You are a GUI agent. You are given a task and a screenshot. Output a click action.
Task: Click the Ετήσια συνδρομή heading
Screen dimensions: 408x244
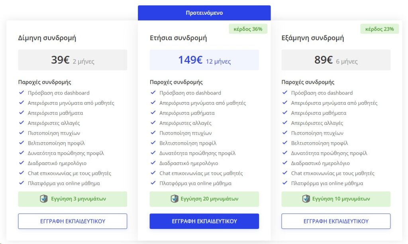click(178, 38)
